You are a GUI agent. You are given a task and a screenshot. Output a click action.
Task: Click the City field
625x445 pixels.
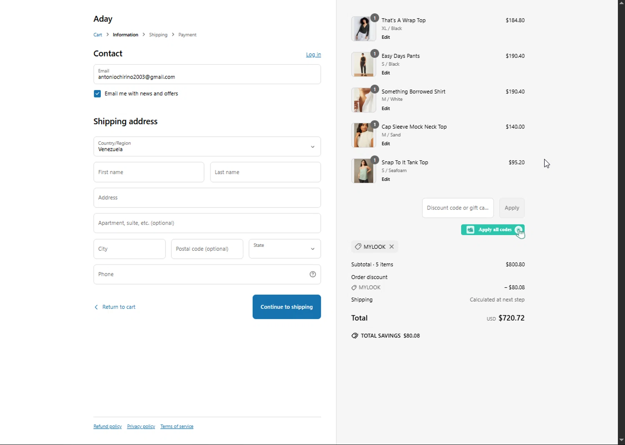[130, 249]
